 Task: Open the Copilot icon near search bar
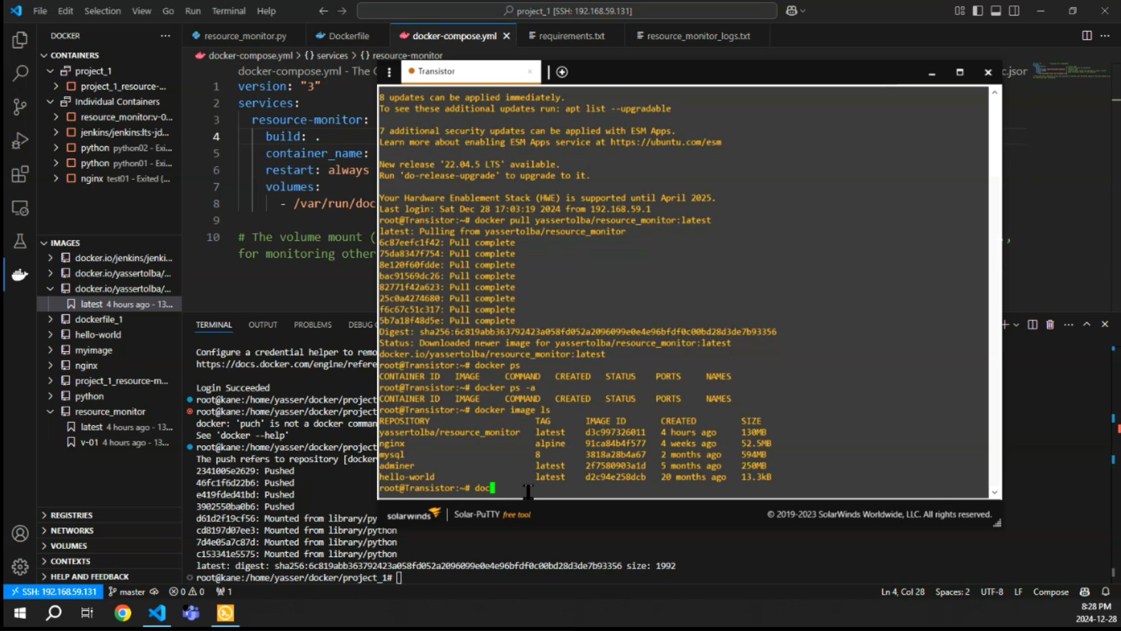pos(795,11)
